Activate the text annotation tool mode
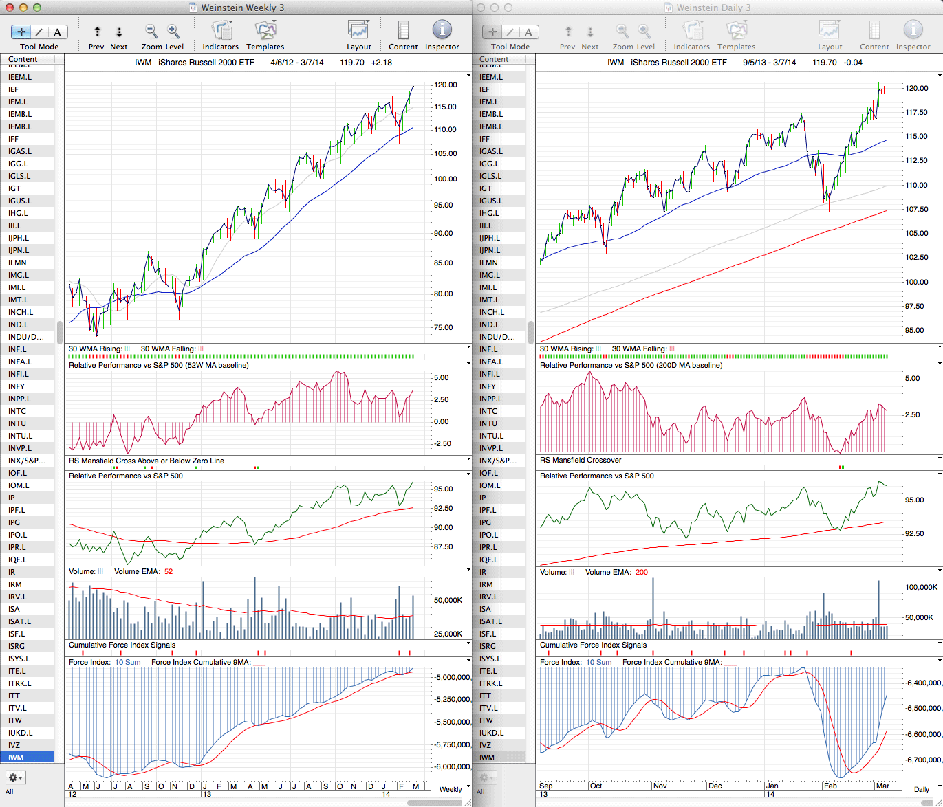Screen dimensions: 943x807 pyautogui.click(x=57, y=32)
